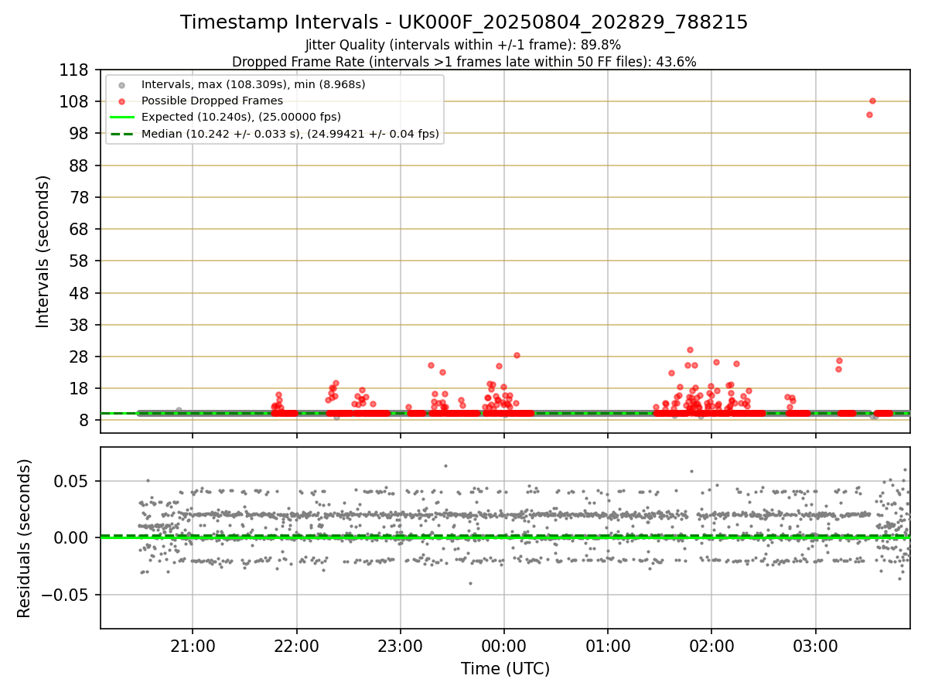The image size is (928, 696).
Task: Click the x-axis tick label 02:00
Action: click(712, 647)
